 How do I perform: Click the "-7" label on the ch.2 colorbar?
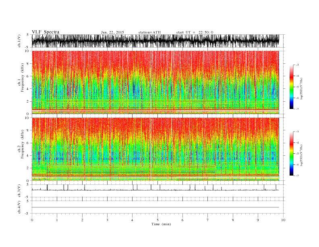pos(297,176)
